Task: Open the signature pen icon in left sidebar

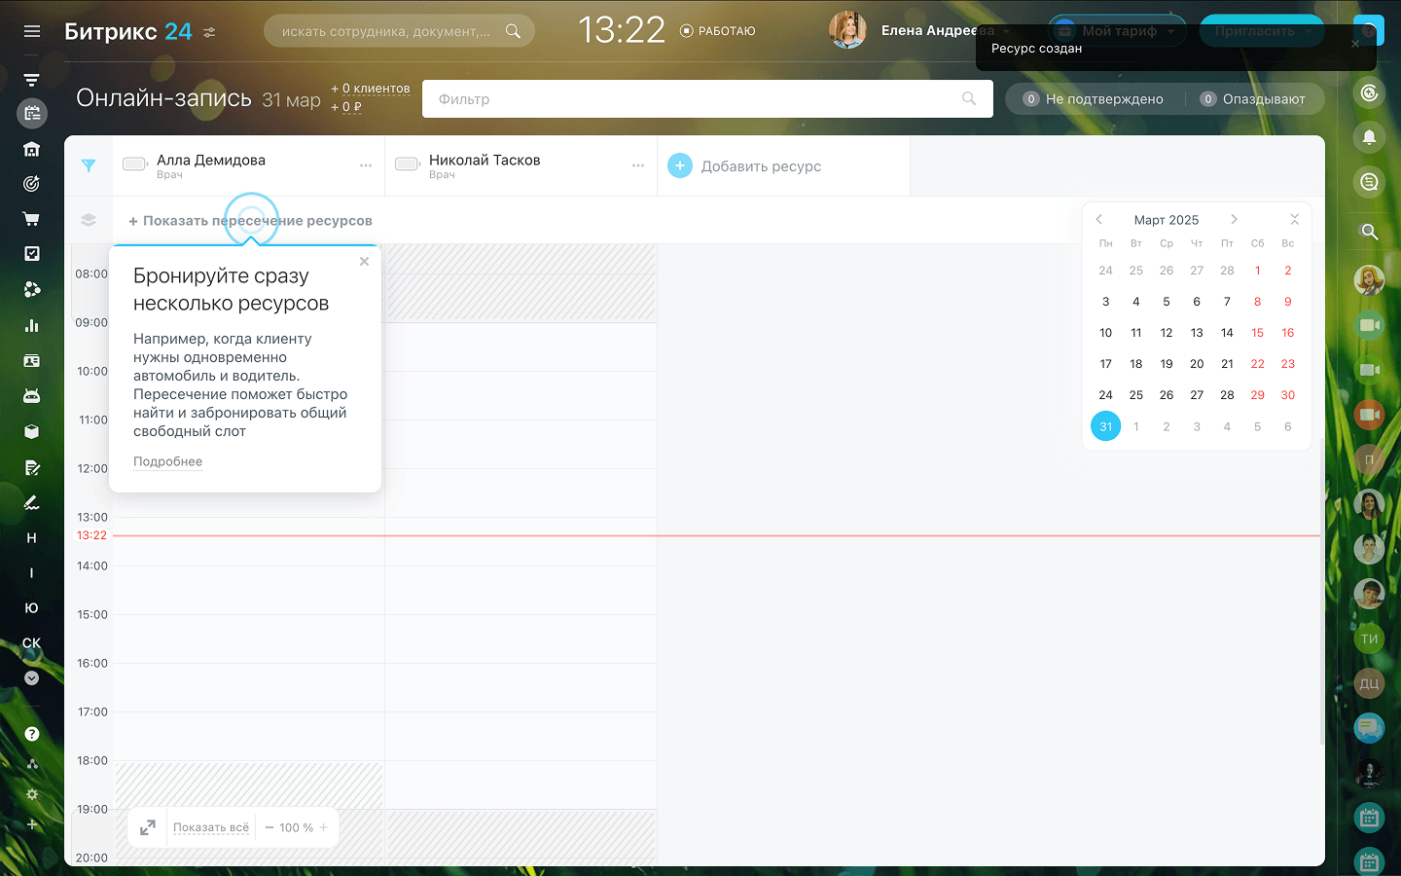Action: [x=32, y=502]
